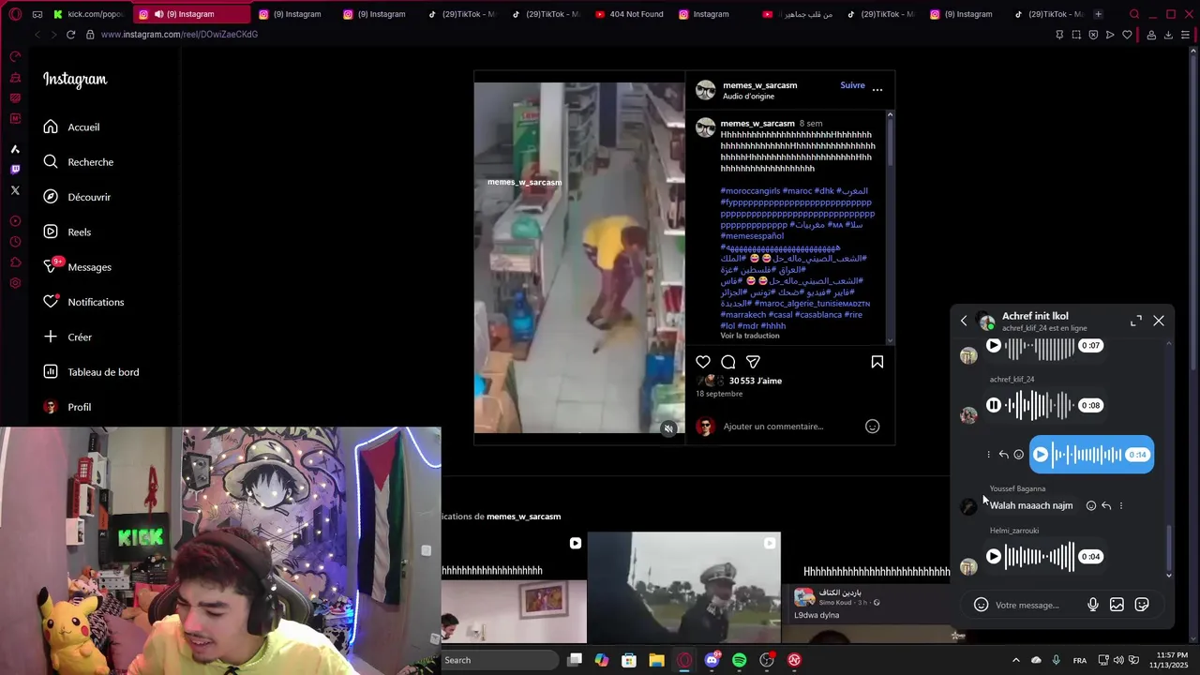Open a new browser tab
This screenshot has height=675, width=1200.
coord(1098,14)
